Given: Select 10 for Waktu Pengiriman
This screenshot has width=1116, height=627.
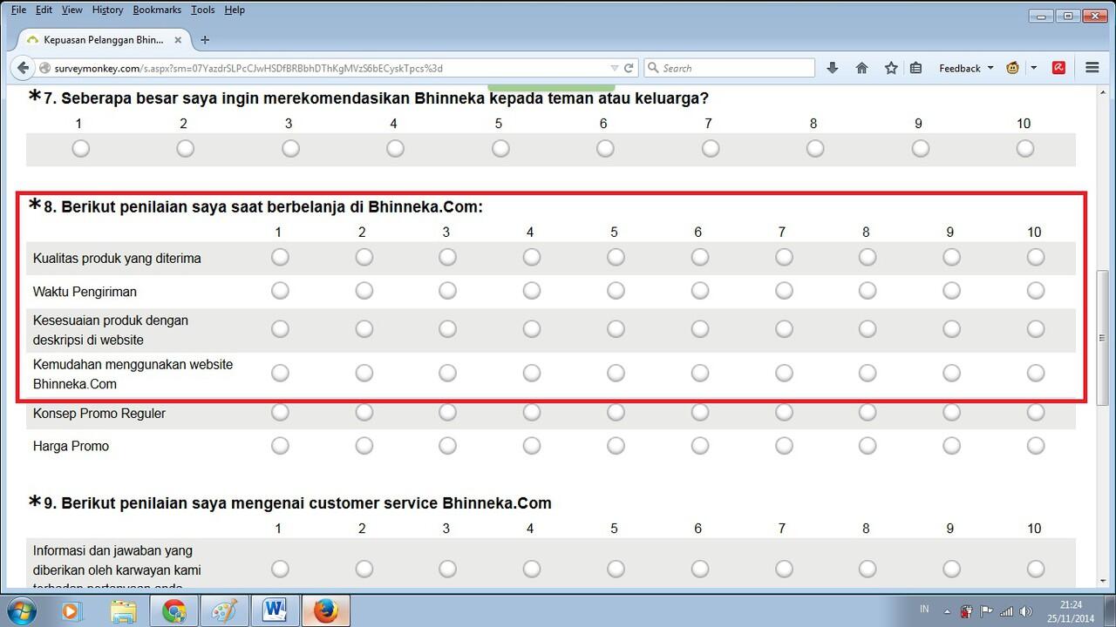Looking at the screenshot, I should 1035,290.
